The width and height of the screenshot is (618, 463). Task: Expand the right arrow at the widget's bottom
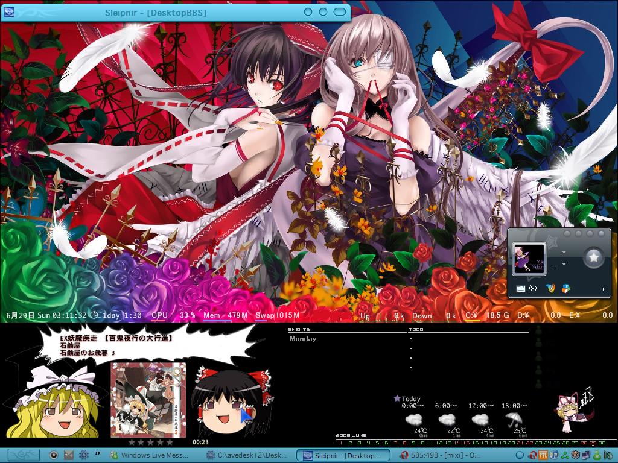click(604, 289)
